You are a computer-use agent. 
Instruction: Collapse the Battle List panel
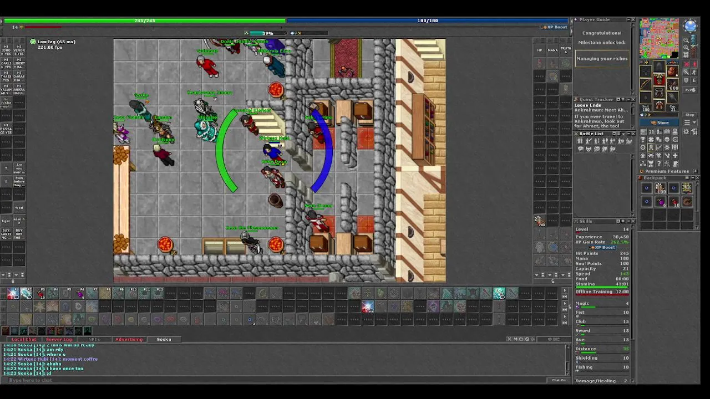pos(629,134)
